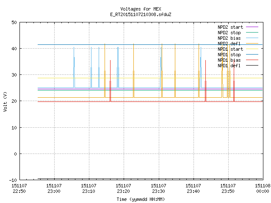Click the green NPD2 stop legend line sample

point(252,33)
